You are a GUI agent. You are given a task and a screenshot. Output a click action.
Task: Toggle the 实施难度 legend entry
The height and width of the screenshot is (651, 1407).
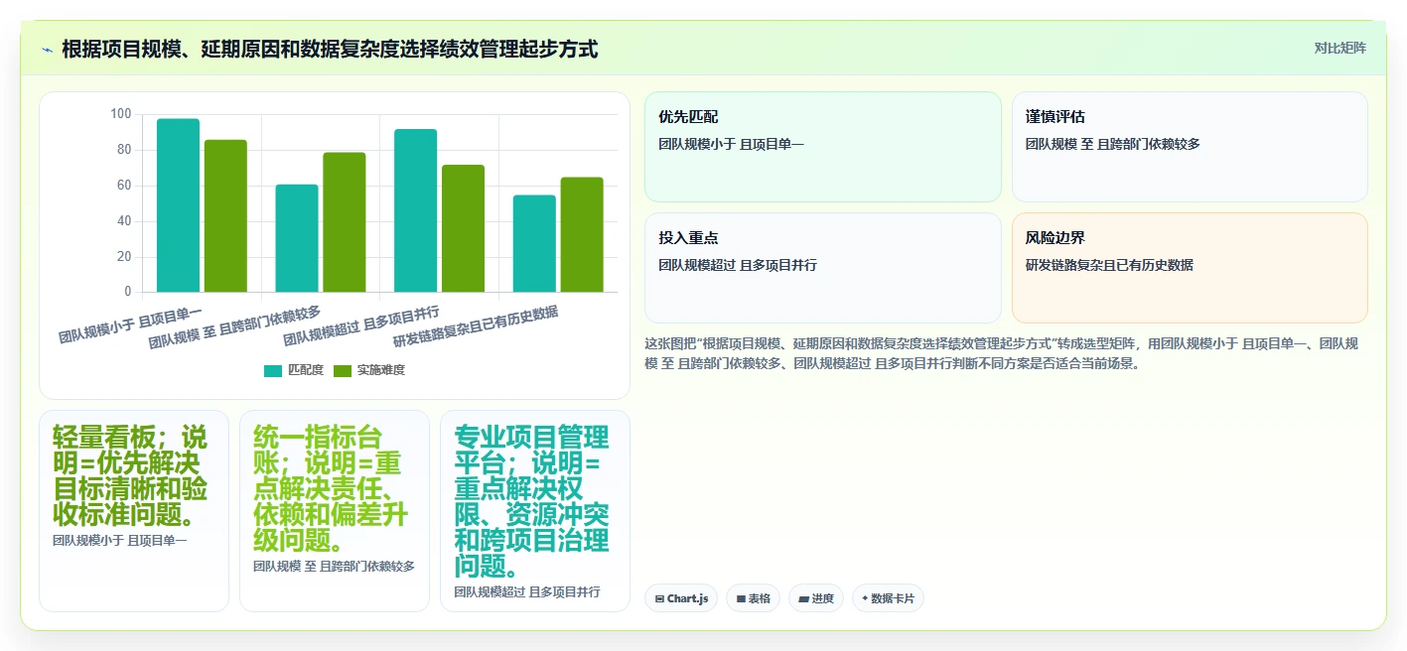(x=369, y=370)
